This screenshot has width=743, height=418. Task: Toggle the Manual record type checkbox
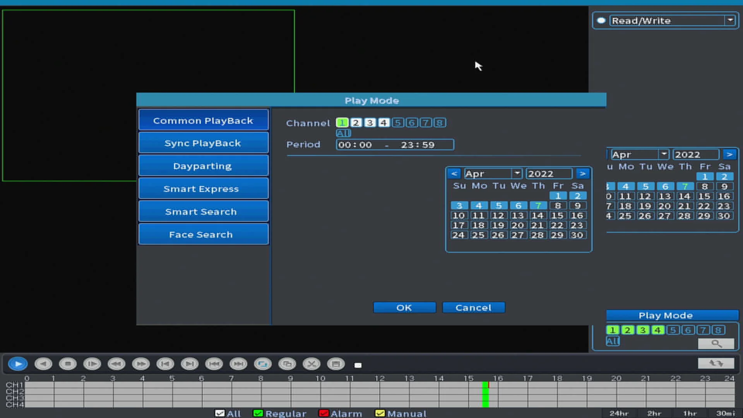point(380,413)
